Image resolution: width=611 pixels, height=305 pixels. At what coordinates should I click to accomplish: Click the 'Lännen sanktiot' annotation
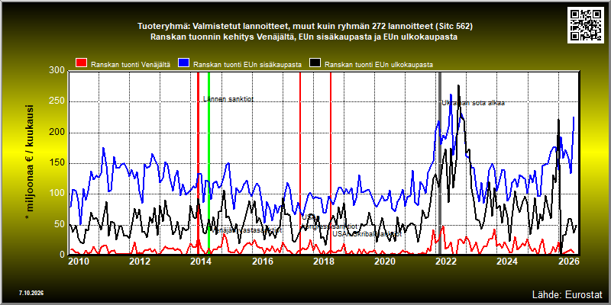[x=228, y=99]
